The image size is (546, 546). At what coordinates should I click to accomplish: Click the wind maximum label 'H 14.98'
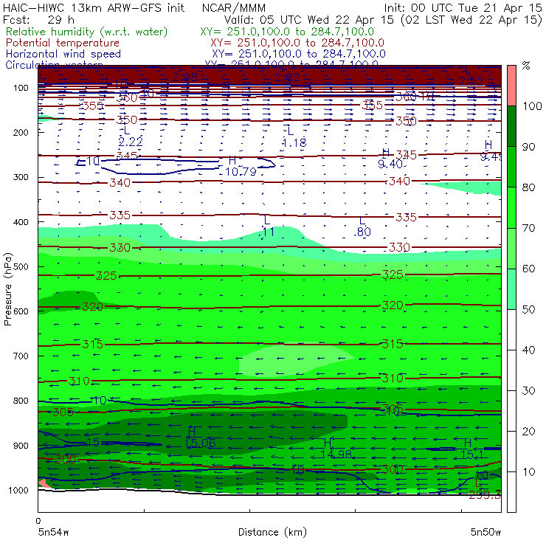tap(336, 449)
